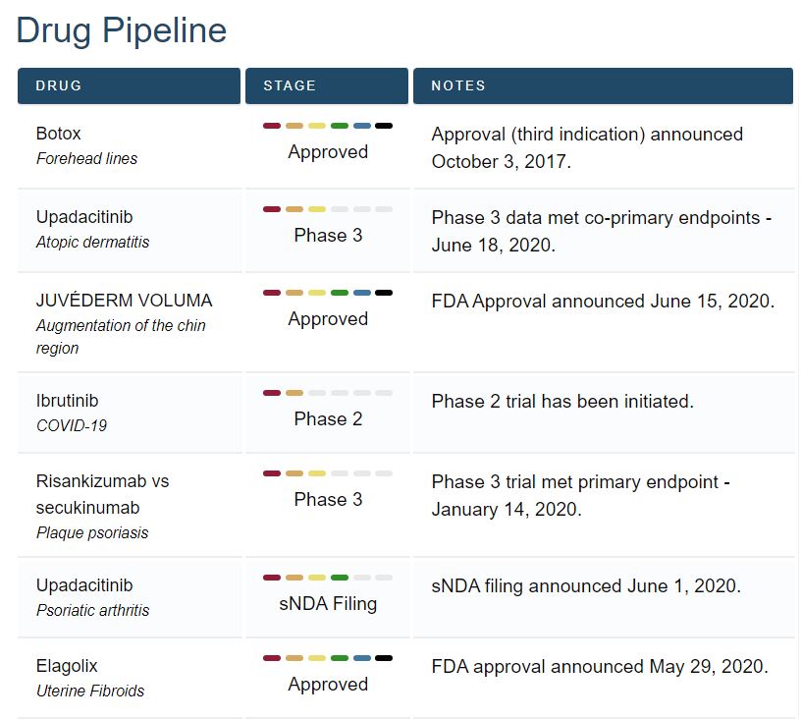Screen dimensions: 802x719
Task: Click the Elagolix drug name
Action: click(x=67, y=666)
